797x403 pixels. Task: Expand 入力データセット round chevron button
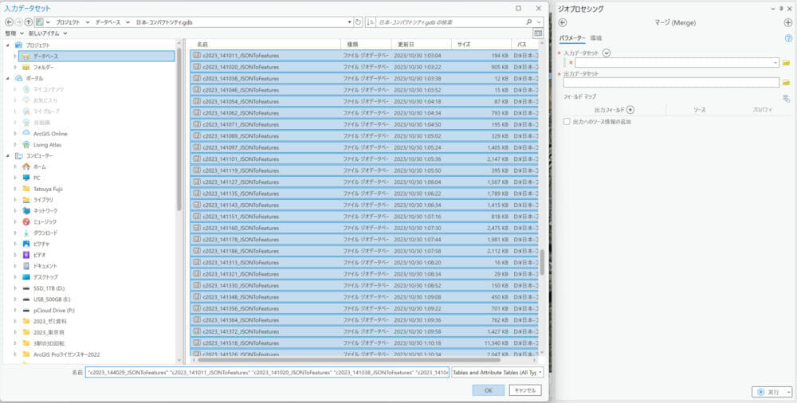tap(606, 53)
